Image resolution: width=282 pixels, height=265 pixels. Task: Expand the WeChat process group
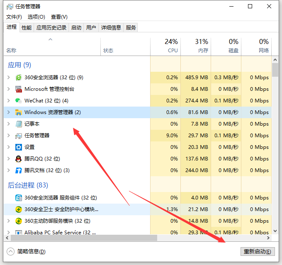9,101
